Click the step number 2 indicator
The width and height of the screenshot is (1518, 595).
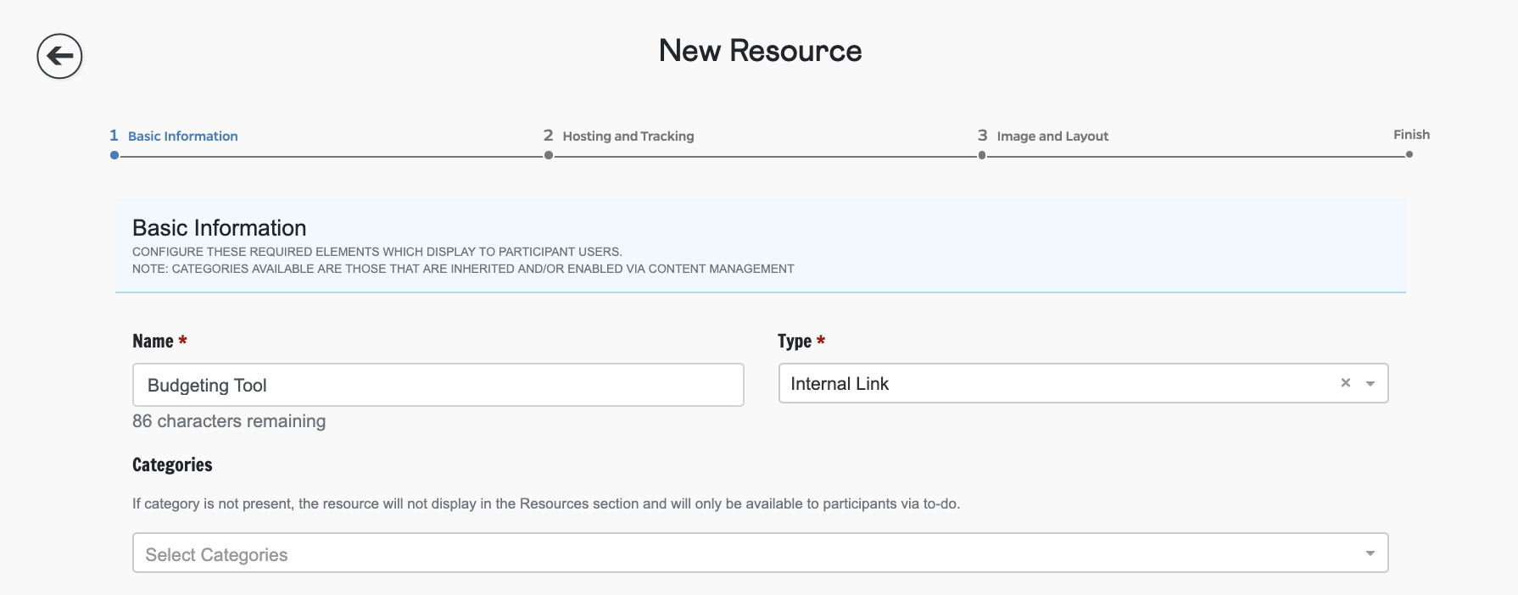[x=548, y=136]
